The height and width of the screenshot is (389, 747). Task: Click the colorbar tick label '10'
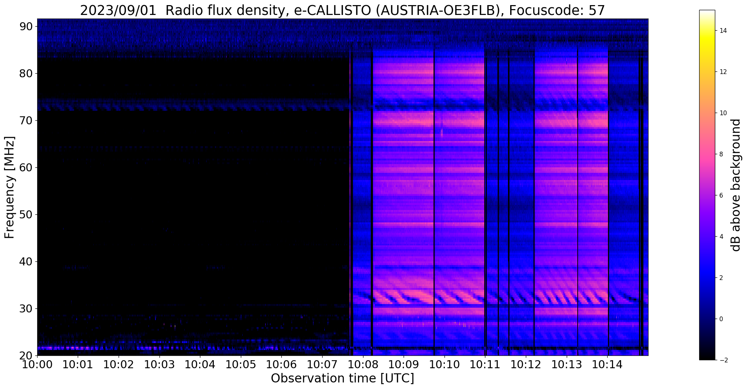723,113
